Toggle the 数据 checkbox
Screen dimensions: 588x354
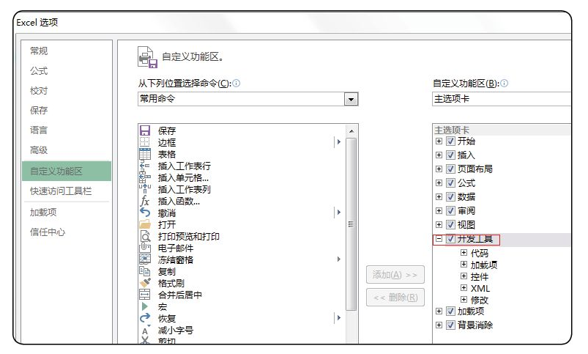tap(450, 196)
